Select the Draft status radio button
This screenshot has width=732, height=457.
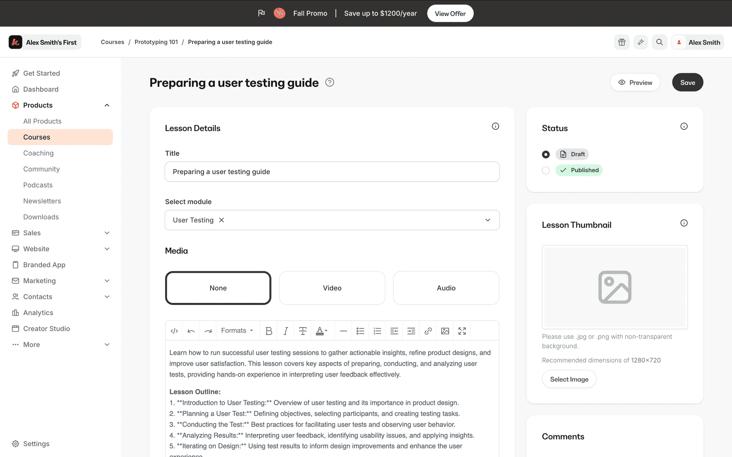click(546, 154)
